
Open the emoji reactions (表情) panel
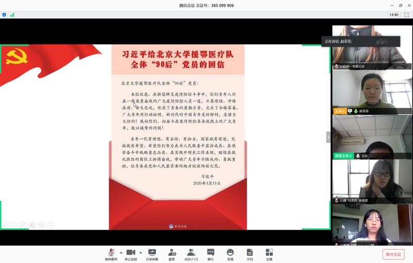pyautogui.click(x=230, y=253)
